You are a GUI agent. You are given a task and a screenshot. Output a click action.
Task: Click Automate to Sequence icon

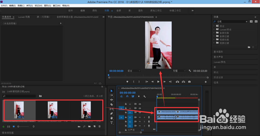coord(79,127)
